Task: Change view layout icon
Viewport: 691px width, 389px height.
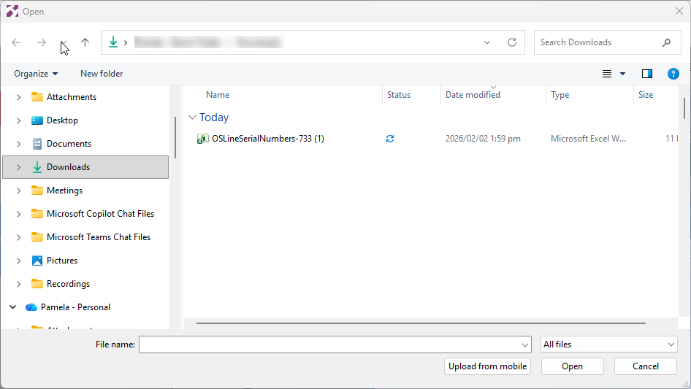Action: pyautogui.click(x=607, y=74)
